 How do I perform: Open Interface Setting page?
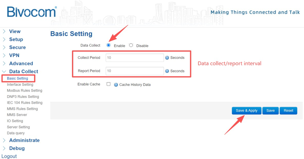point(20,84)
